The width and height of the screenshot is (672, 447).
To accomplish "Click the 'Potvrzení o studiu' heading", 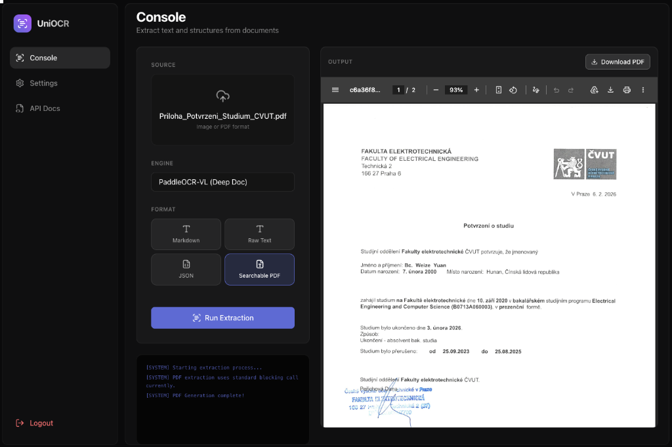I will 488,226.
